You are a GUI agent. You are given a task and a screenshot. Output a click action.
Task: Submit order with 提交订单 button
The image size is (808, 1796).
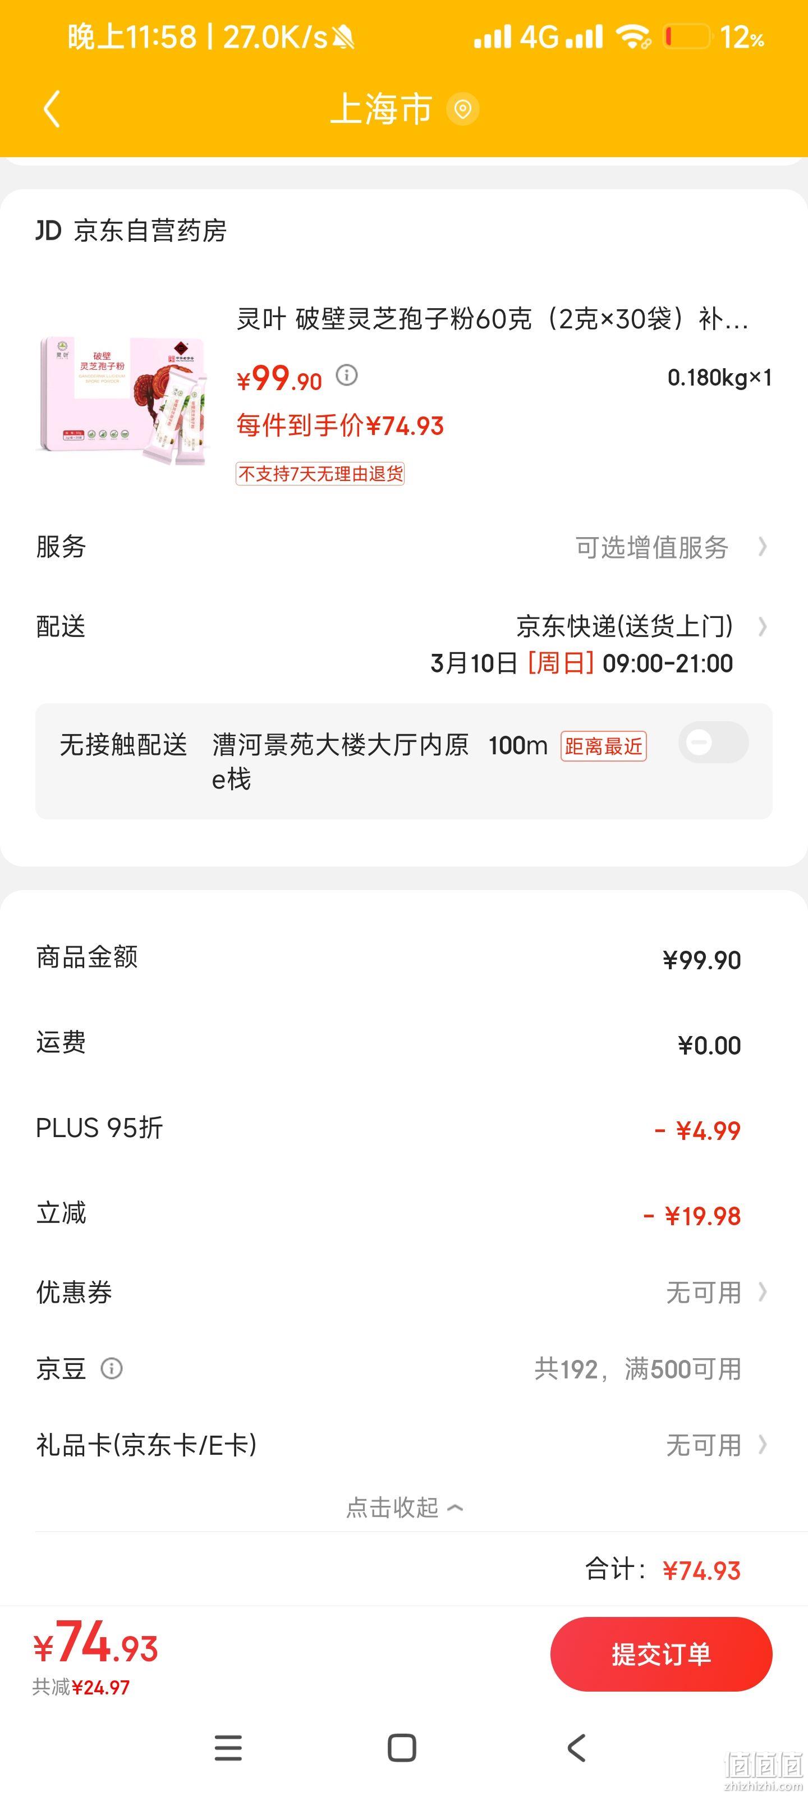tap(661, 1654)
